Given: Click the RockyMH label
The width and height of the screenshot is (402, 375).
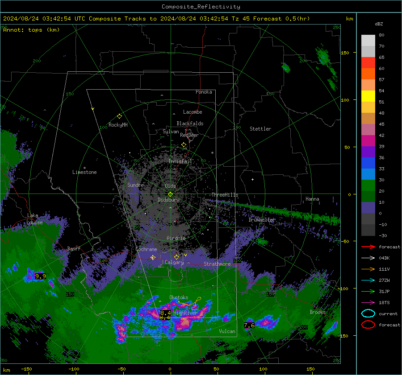Looking at the screenshot, I should click(118, 125).
